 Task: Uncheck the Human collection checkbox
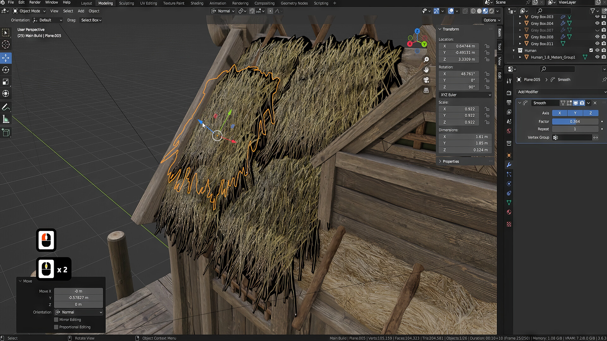click(x=591, y=50)
